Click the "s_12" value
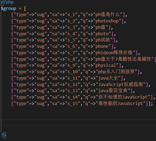The image size is (156, 141). point(73,85)
